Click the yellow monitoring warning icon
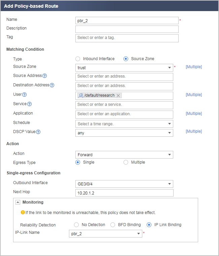The height and width of the screenshot is (256, 219). point(23,212)
